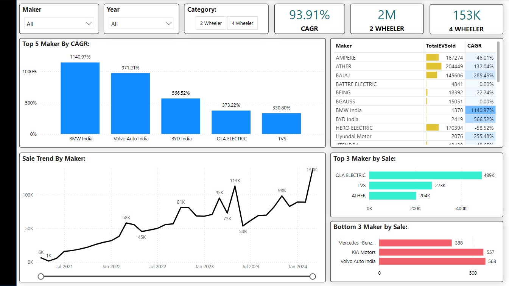Click the Top 3 Maker by Sale title
The image size is (509, 286).
coord(364,158)
